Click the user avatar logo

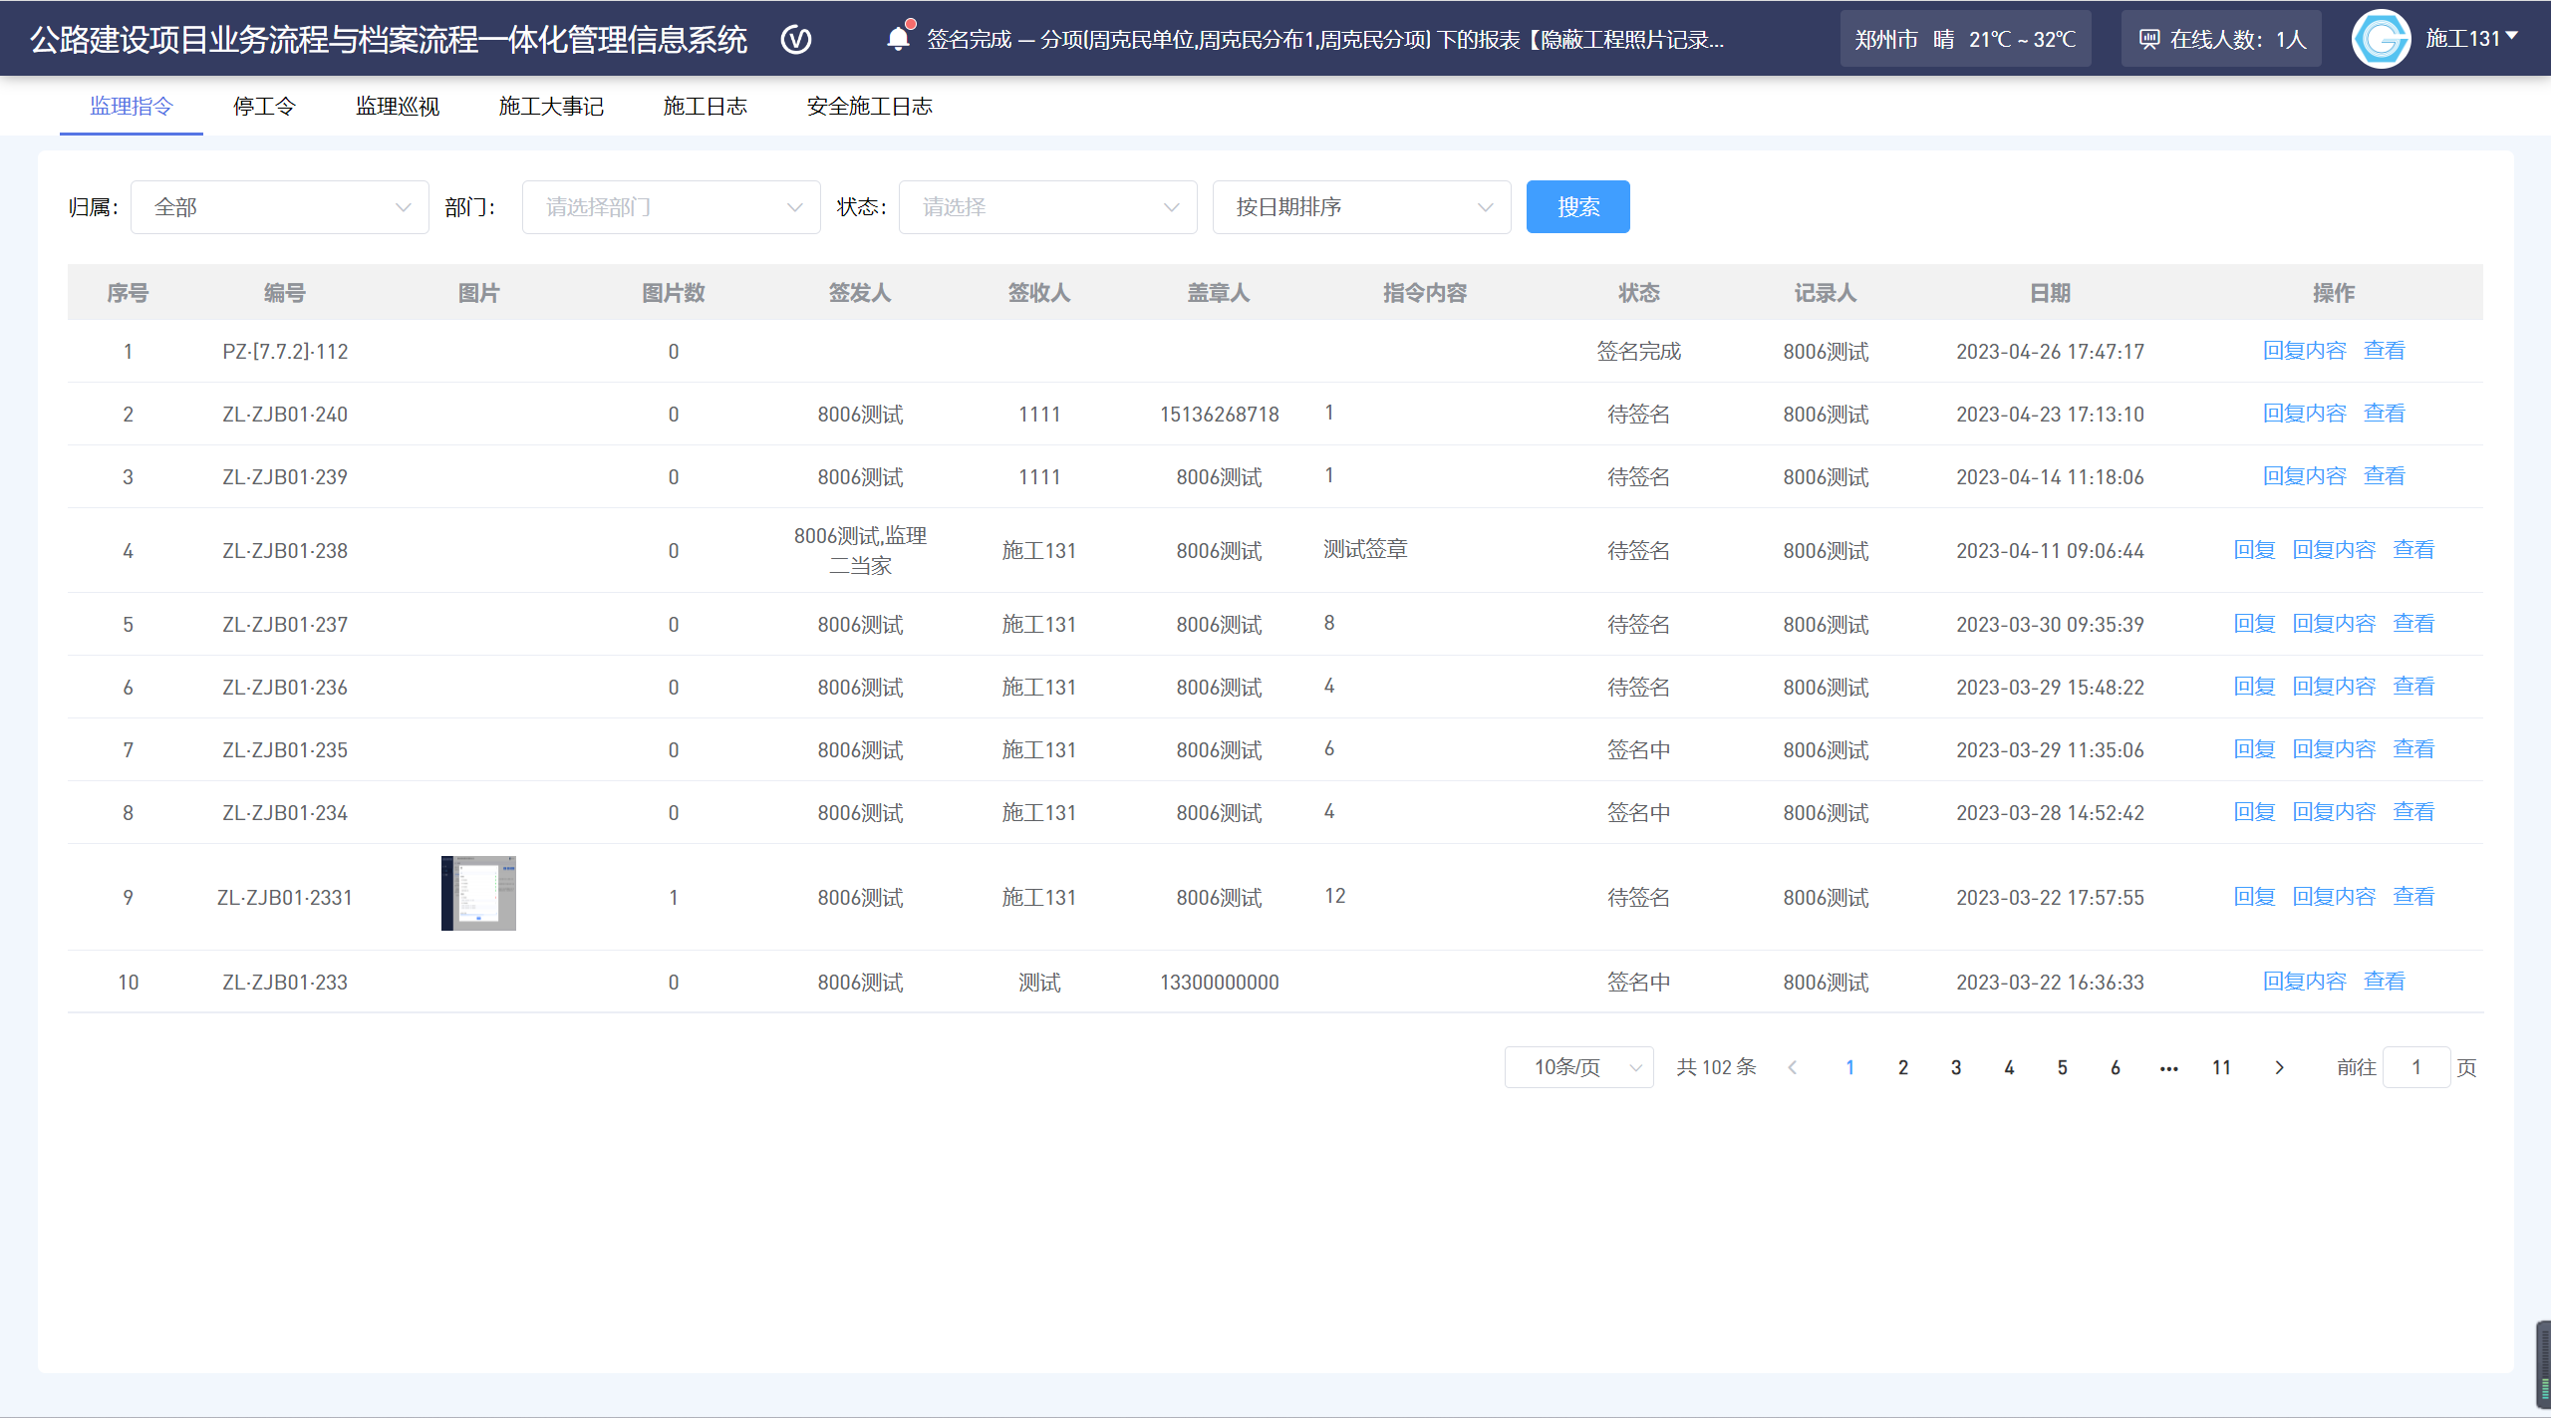tap(2381, 39)
